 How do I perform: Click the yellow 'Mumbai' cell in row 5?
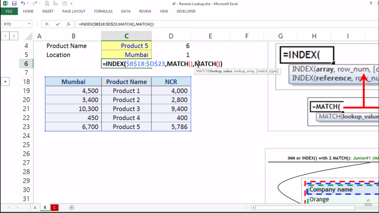pos(127,55)
